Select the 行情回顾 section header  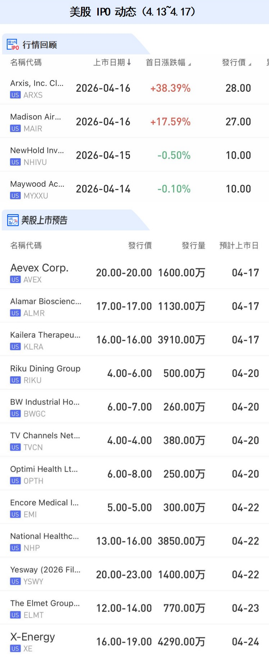pyautogui.click(x=40, y=45)
